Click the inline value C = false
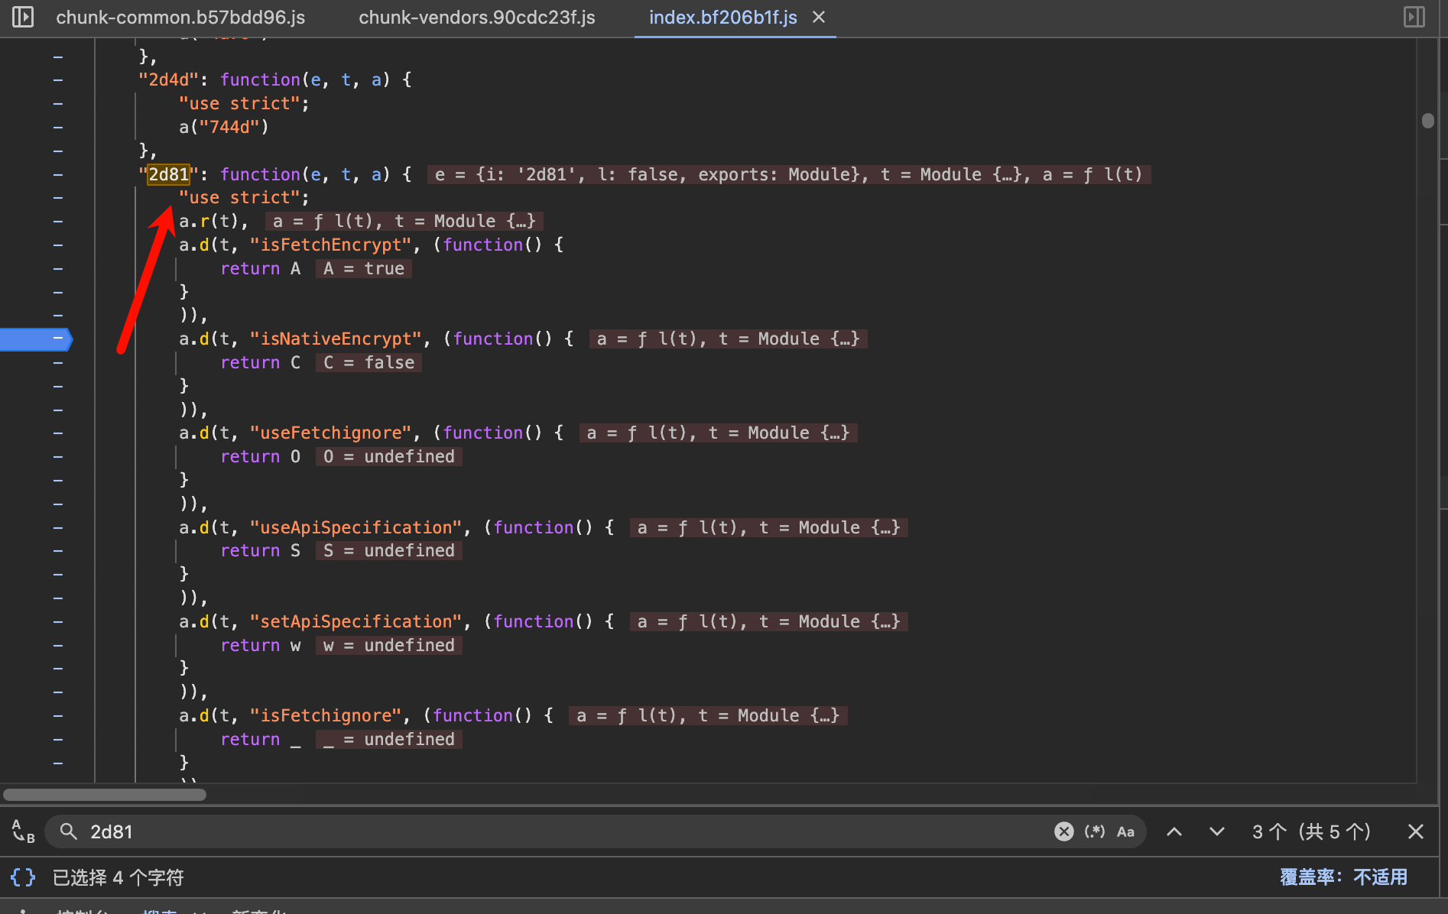 tap(368, 363)
